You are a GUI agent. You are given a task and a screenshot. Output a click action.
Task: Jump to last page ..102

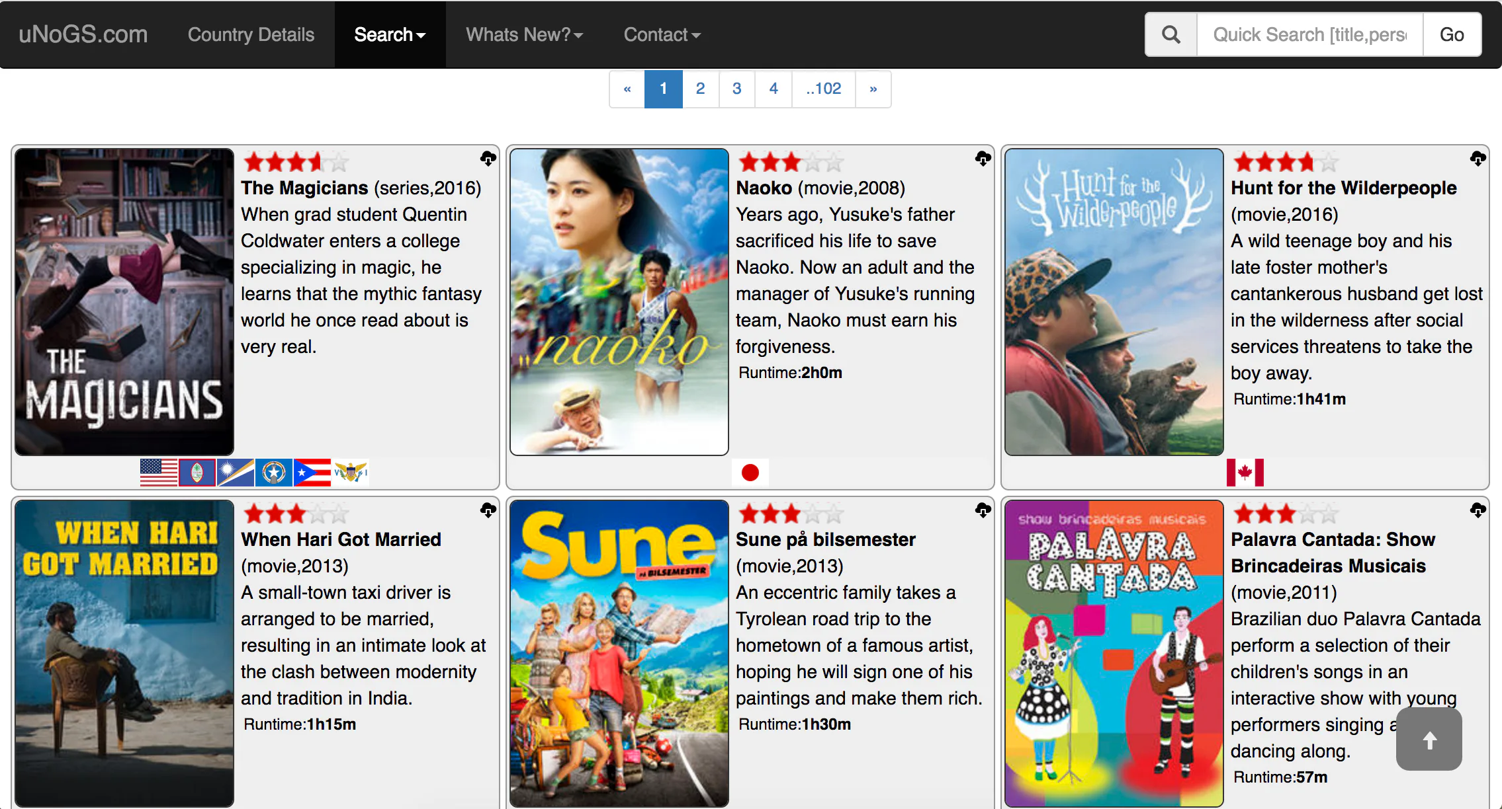click(x=824, y=89)
